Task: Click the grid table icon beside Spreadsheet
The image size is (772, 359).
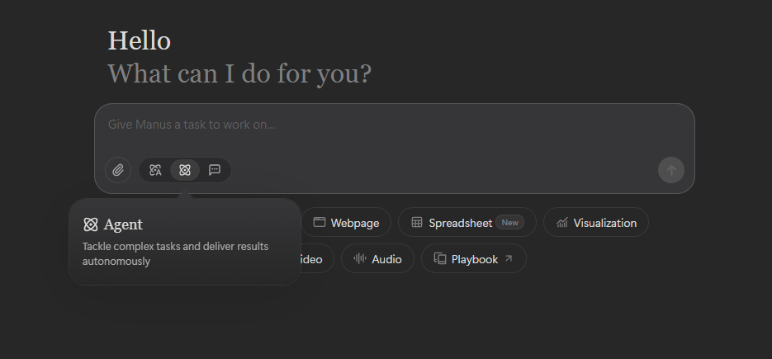Action: point(417,222)
